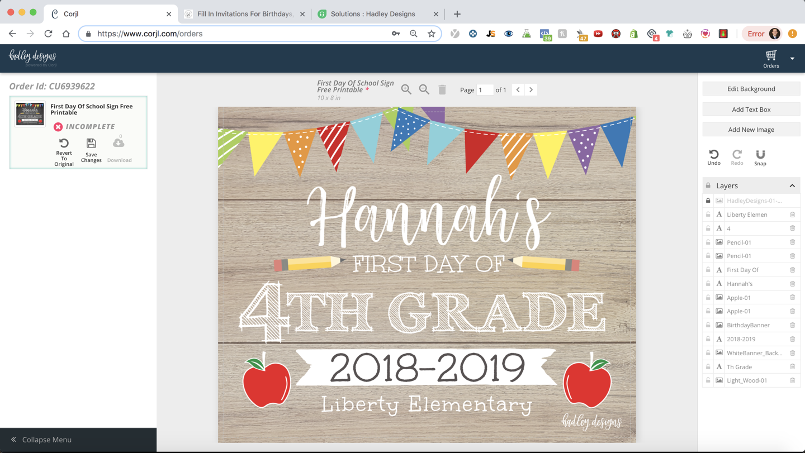The height and width of the screenshot is (453, 805).
Task: Undo the last edit
Action: pos(714,157)
